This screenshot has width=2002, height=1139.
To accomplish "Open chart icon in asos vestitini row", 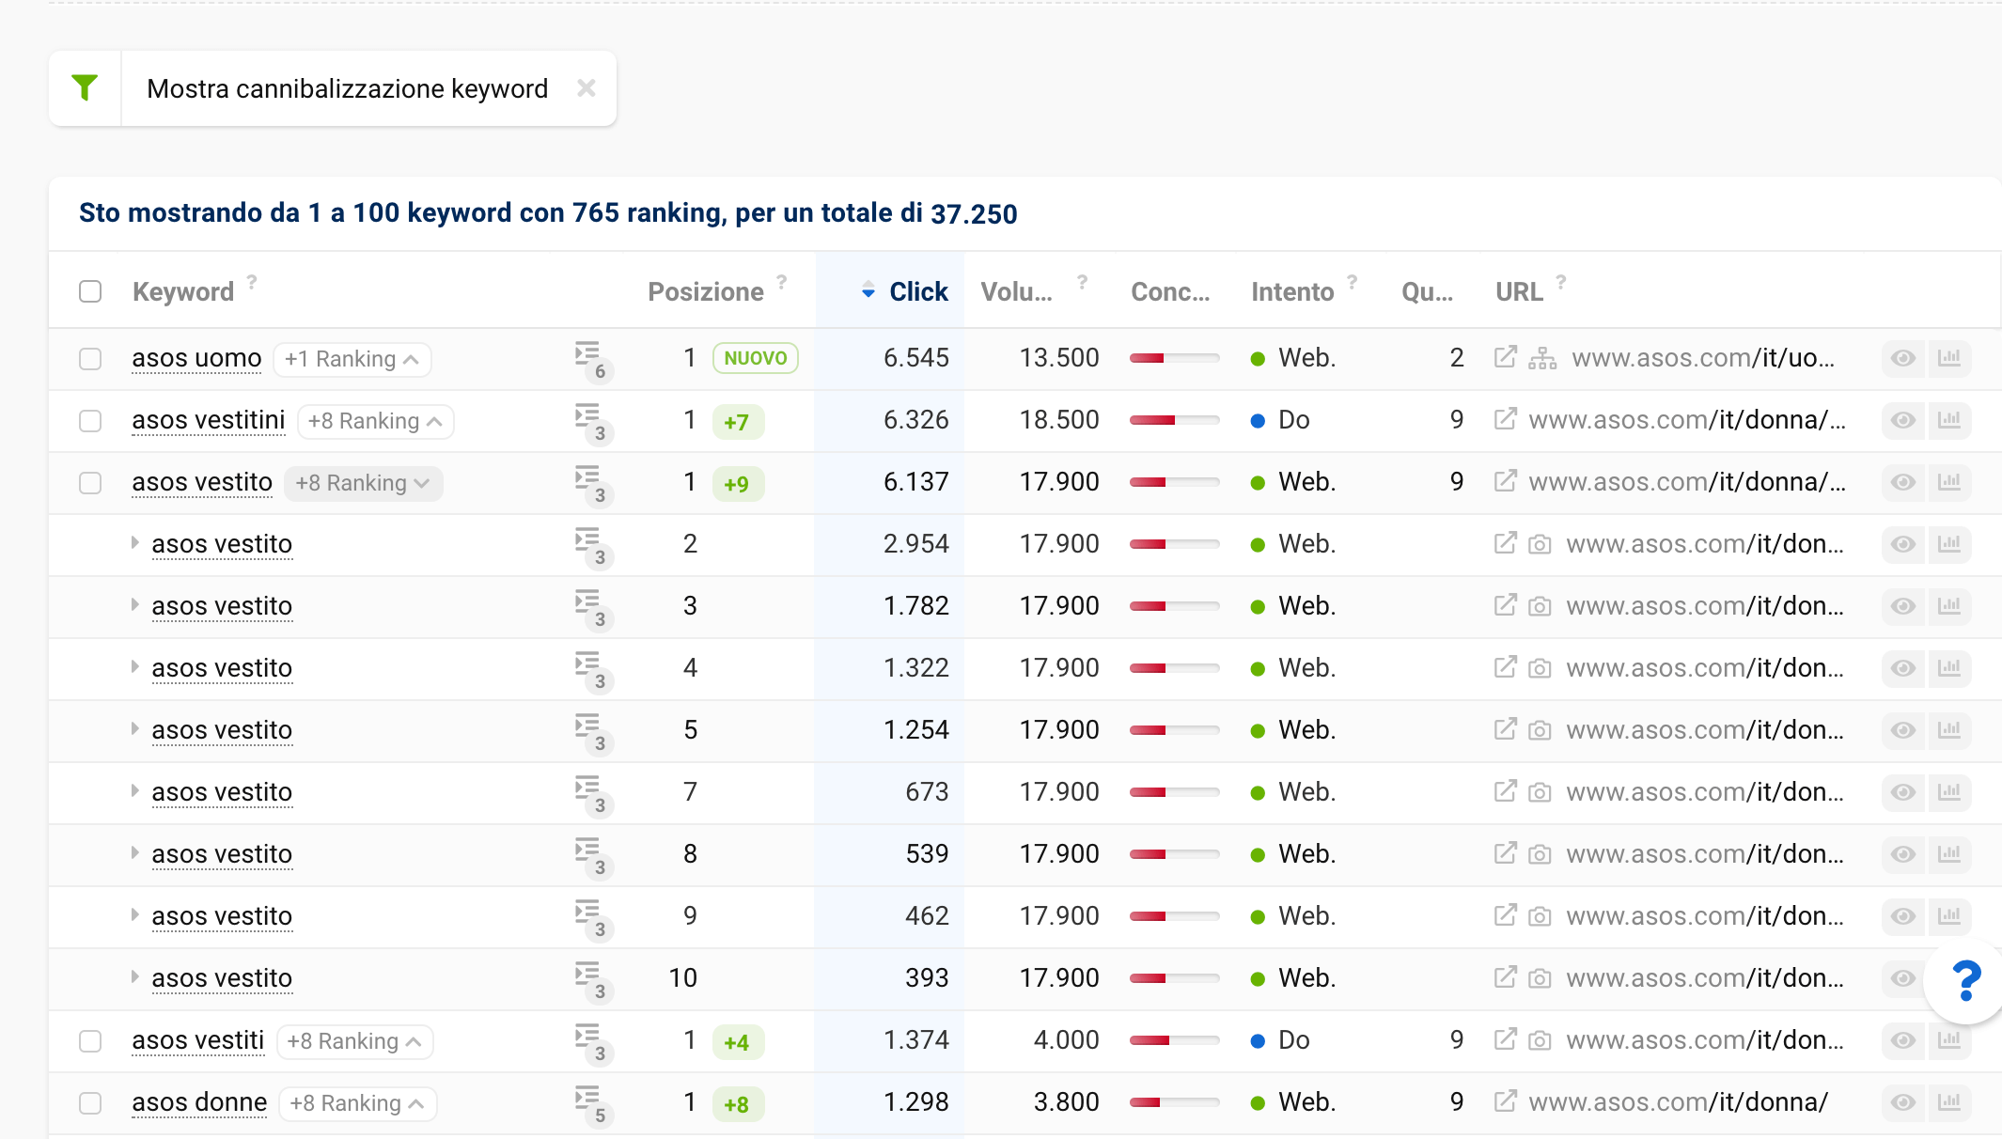I will pos(1949,420).
